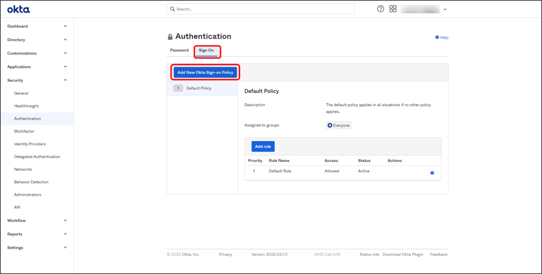Screen dimensions: 542x274
Task: Open Networks in the sidebar
Action: [x=23, y=169]
